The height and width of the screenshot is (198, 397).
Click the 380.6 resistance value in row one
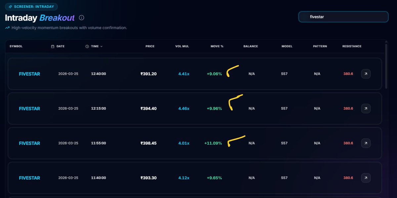coord(348,74)
